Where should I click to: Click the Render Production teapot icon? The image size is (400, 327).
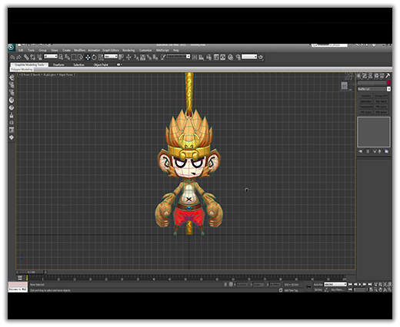[261, 57]
